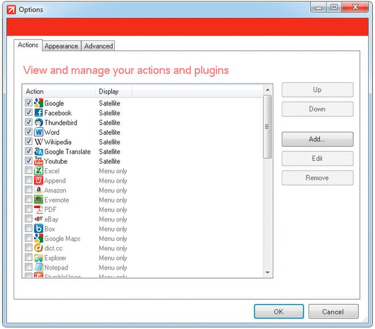Screen dimensions: 375x329
Task: Click the list scrollbar up arrow
Action: click(268, 90)
